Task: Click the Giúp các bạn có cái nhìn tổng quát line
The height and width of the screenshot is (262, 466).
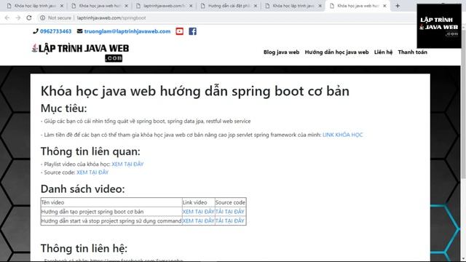Action: (x=146, y=122)
